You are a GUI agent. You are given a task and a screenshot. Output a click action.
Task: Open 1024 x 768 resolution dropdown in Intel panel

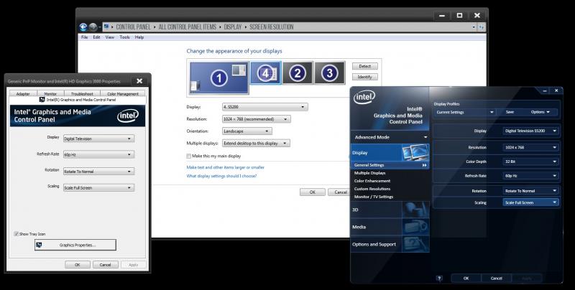pos(530,148)
